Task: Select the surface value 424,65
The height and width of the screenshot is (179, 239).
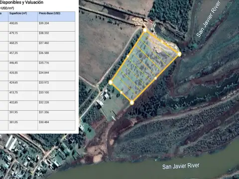Action: click(13, 83)
